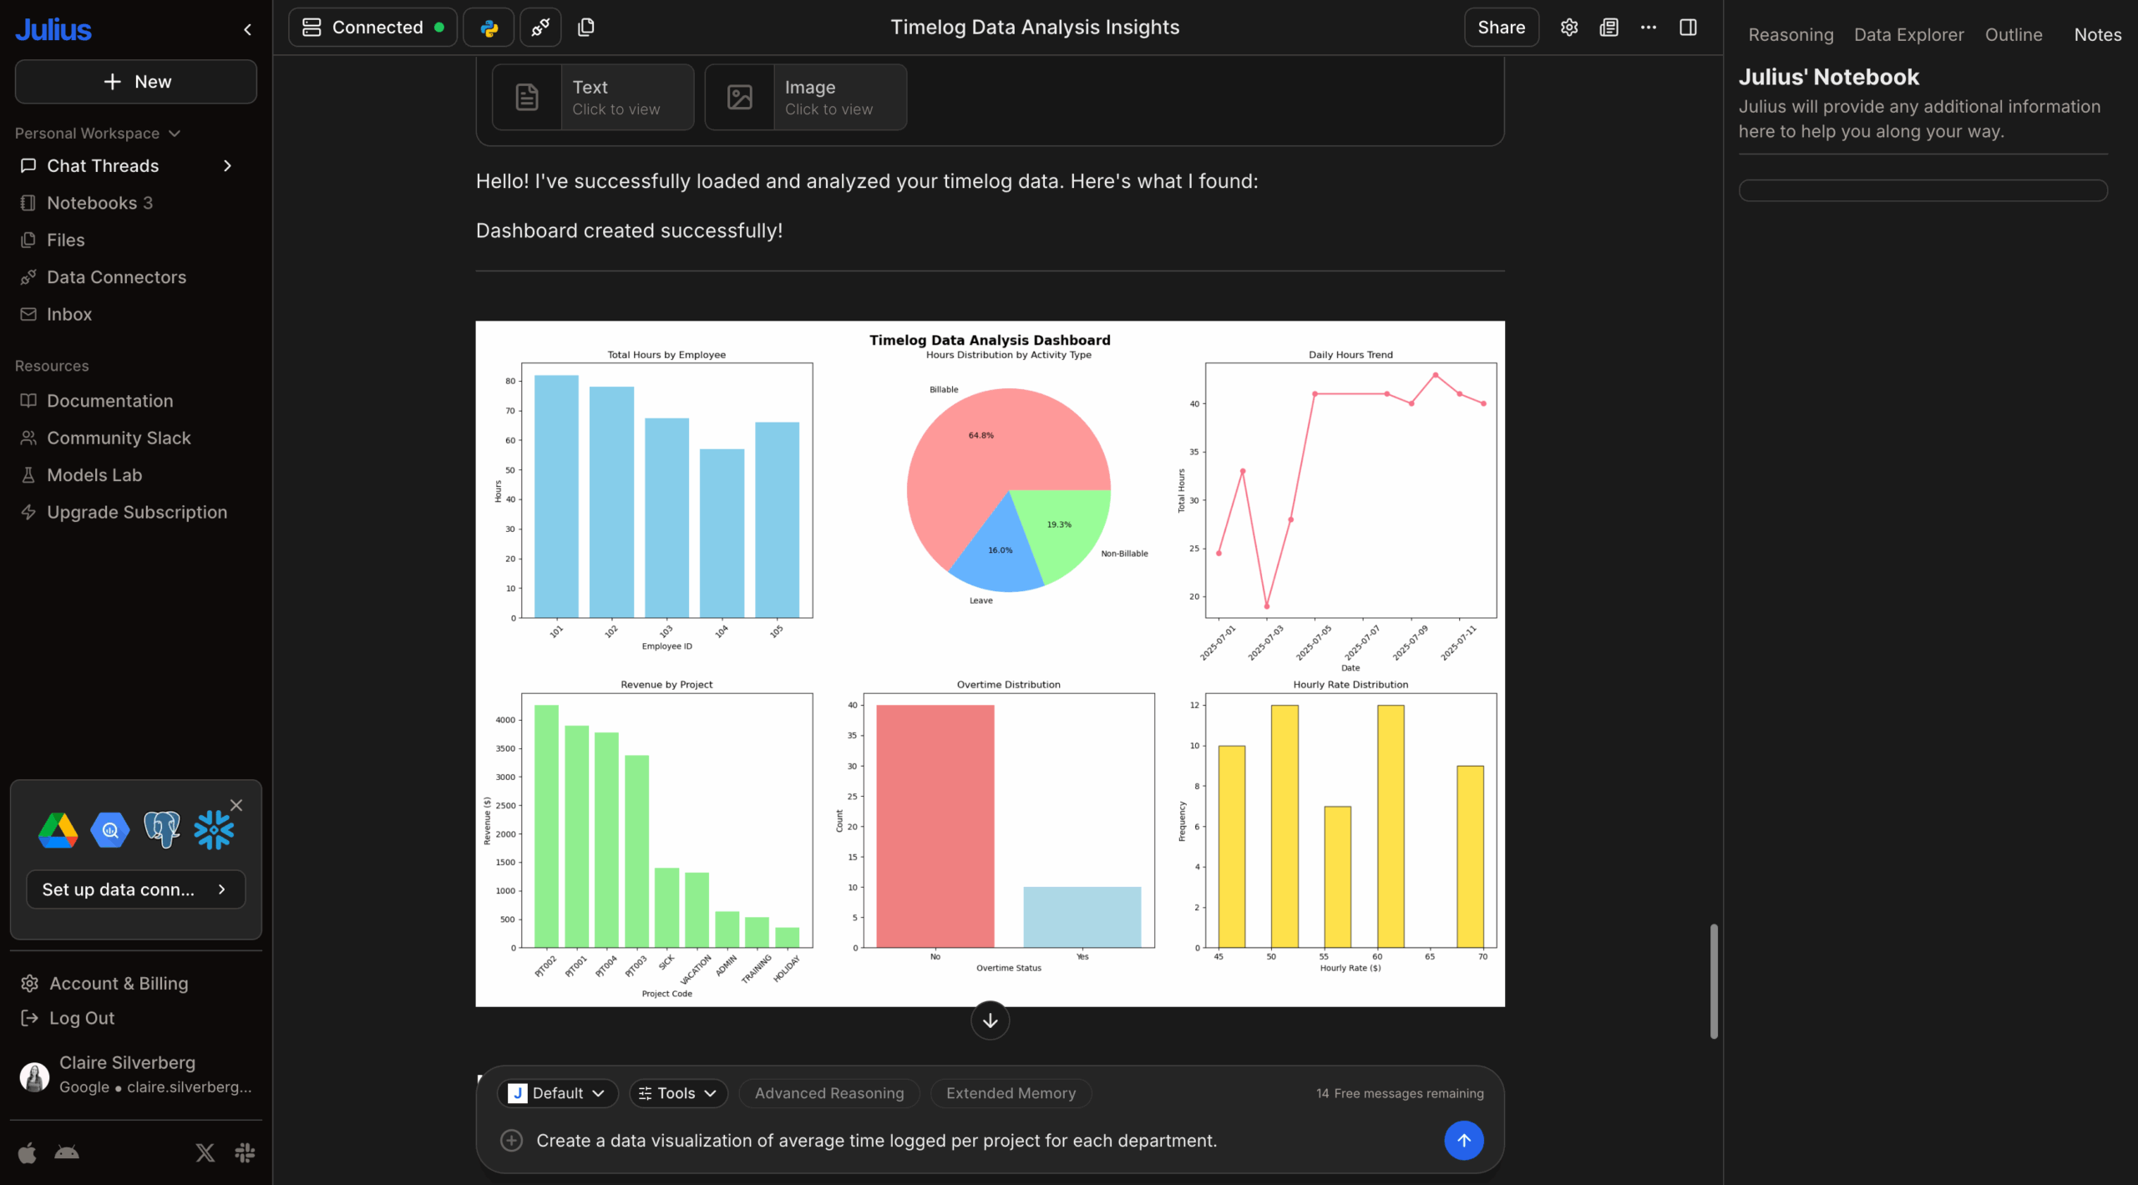The image size is (2138, 1185).
Task: Click the copy notebook icon in toolbar
Action: [586, 28]
